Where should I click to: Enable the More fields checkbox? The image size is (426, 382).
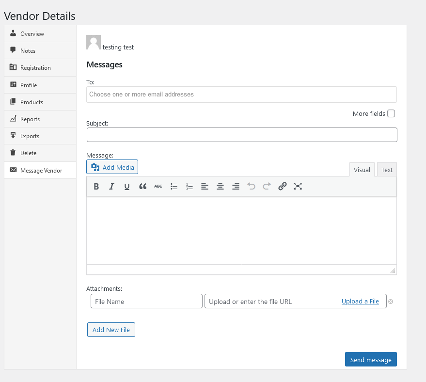(391, 113)
